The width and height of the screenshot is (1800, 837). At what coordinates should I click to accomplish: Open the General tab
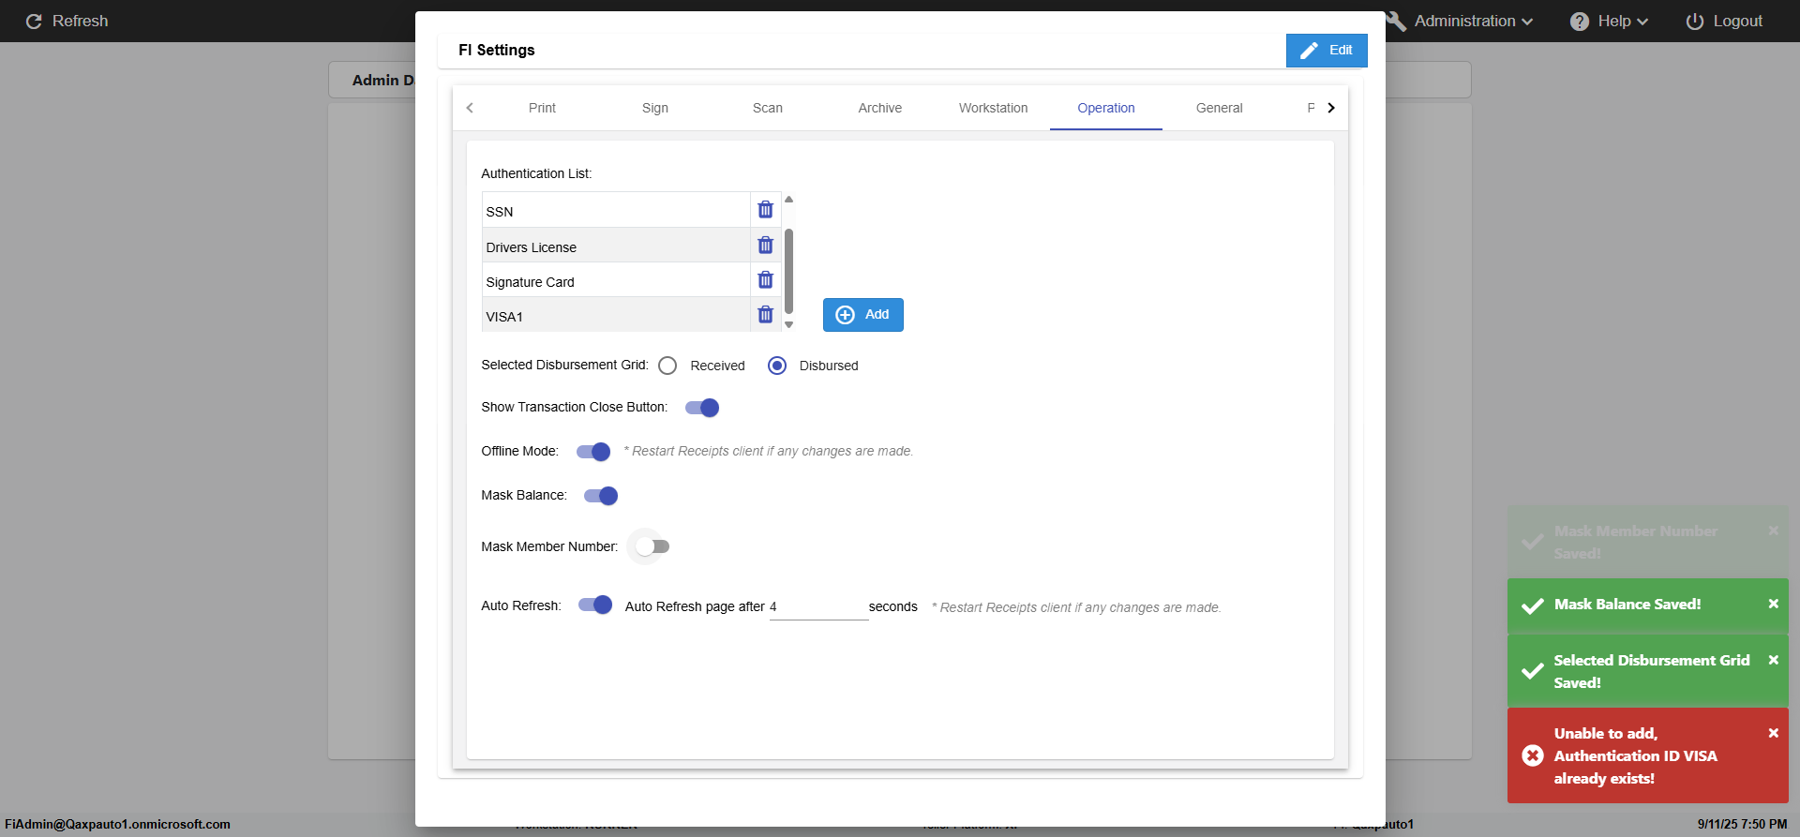coord(1219,108)
